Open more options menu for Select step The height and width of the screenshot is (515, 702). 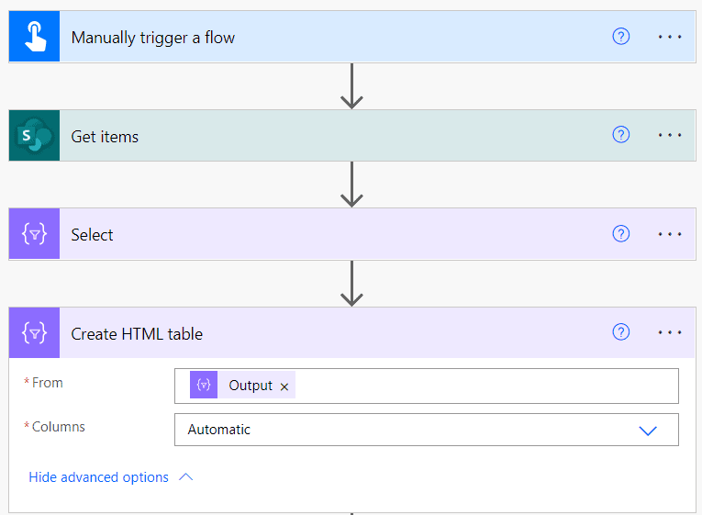coord(670,234)
